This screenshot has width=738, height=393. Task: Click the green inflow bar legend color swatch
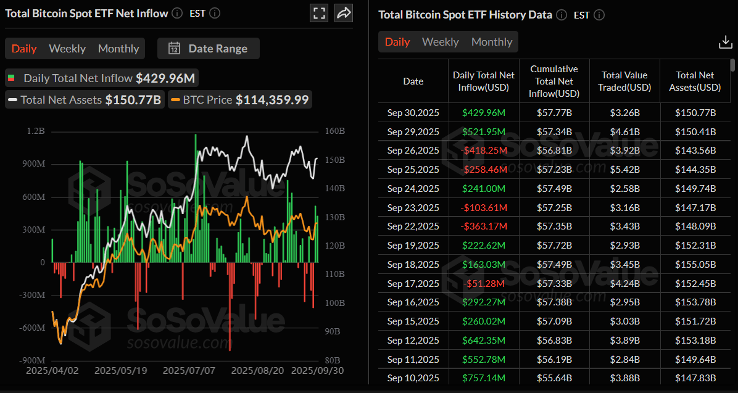click(x=11, y=78)
